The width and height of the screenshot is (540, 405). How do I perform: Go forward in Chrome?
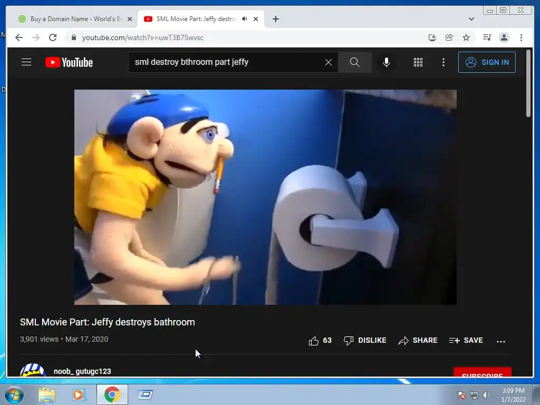(36, 37)
